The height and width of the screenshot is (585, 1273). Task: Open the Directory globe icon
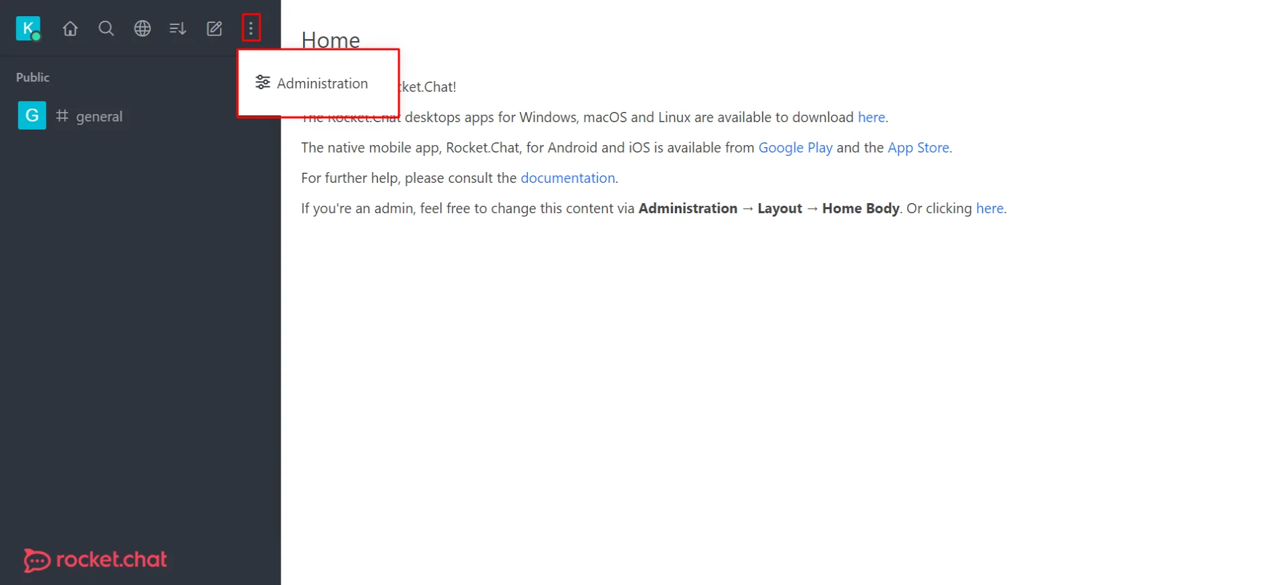[x=142, y=28]
